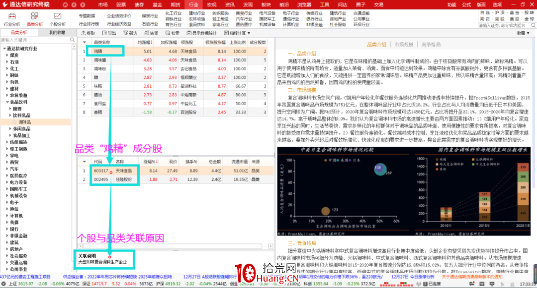Go to the home icon in title bar
The width and height of the screenshot is (537, 288).
coord(65,5)
